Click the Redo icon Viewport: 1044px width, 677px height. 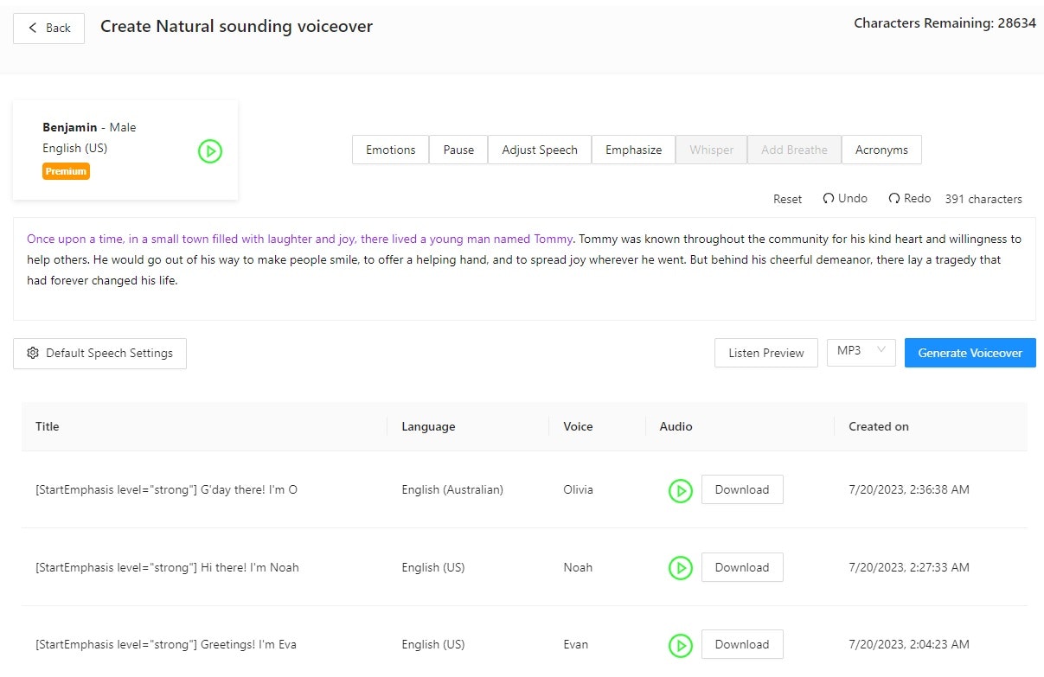point(894,199)
